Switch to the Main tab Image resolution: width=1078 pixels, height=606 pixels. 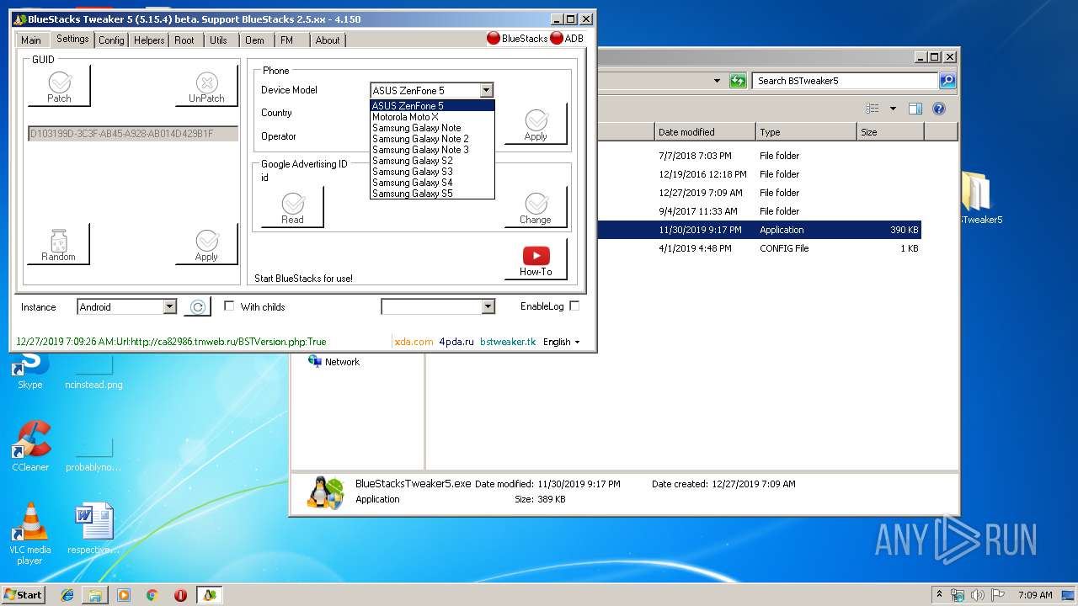click(x=31, y=40)
